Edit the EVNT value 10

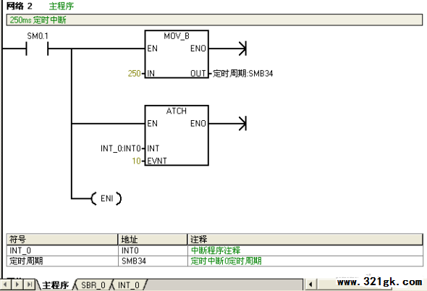click(x=137, y=161)
